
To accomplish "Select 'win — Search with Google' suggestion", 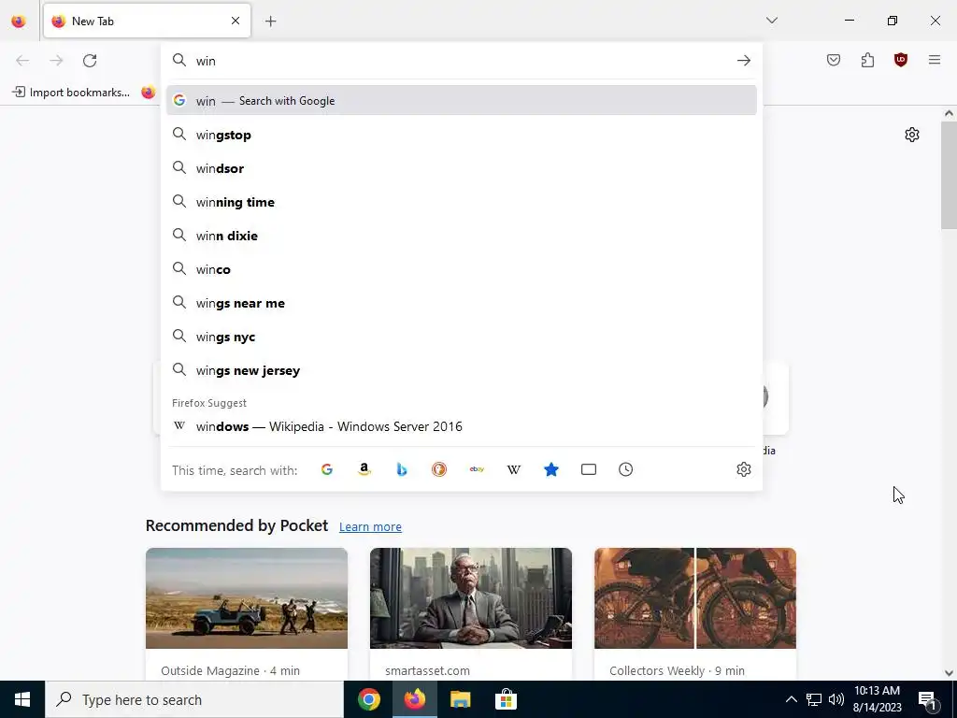I will (x=462, y=101).
